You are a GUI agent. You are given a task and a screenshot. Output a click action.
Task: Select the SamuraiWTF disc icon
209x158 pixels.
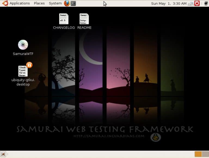23,45
